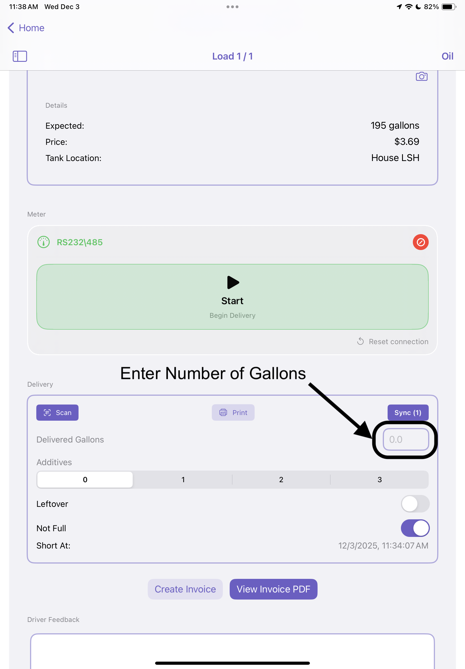Tap the back chevron to Home
This screenshot has width=465, height=669.
pyautogui.click(x=11, y=28)
